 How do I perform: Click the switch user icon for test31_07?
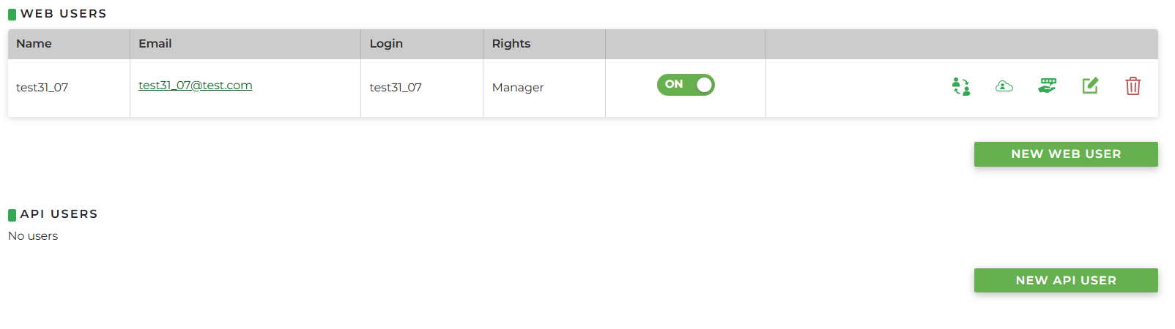pyautogui.click(x=961, y=86)
